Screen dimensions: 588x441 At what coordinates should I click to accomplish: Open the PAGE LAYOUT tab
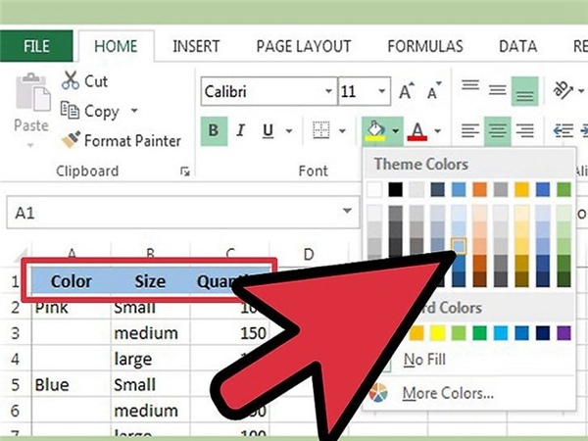(303, 46)
